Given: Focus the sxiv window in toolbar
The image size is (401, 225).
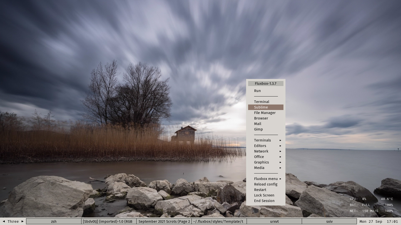Looking at the screenshot, I should pyautogui.click(x=329, y=221).
